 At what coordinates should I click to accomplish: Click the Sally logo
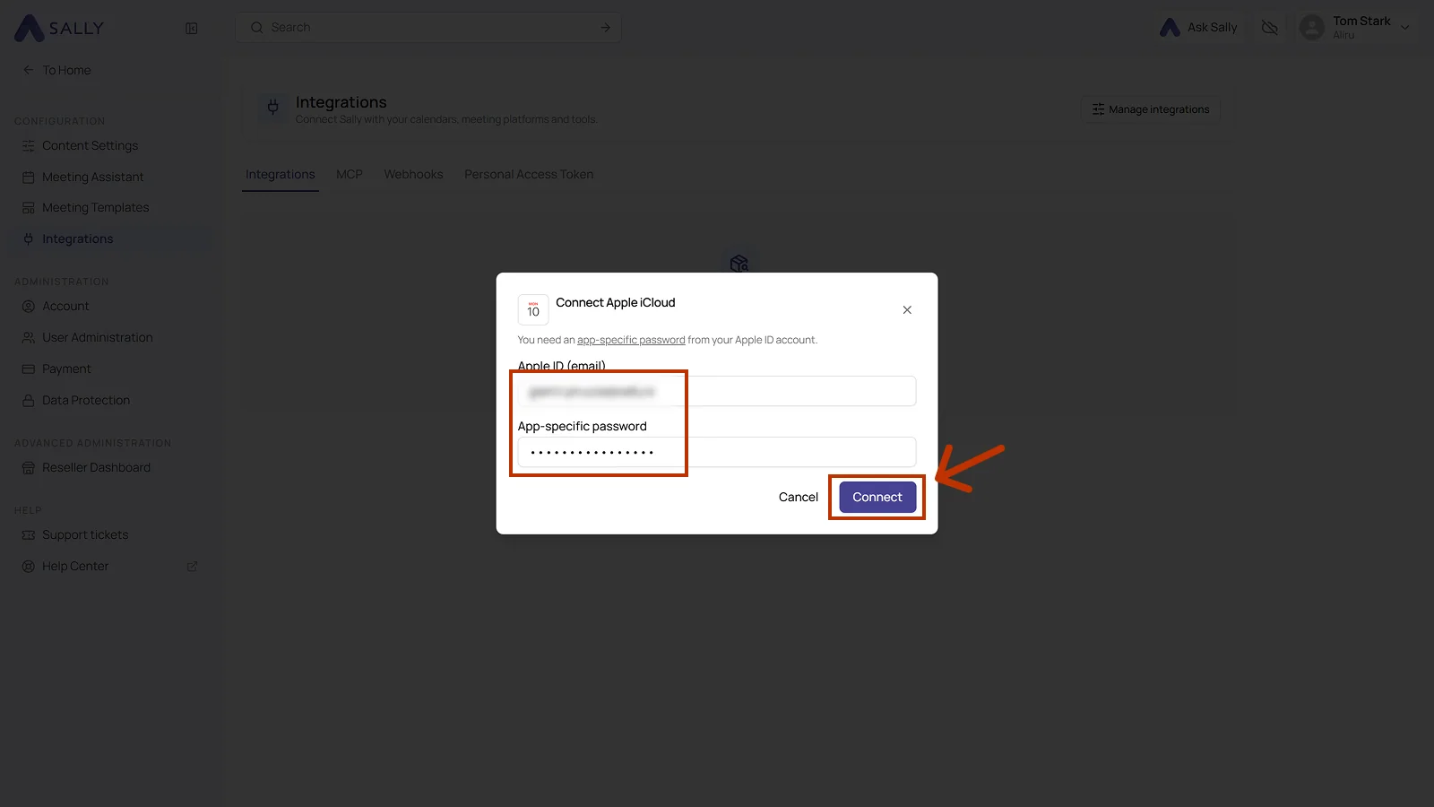(x=59, y=28)
